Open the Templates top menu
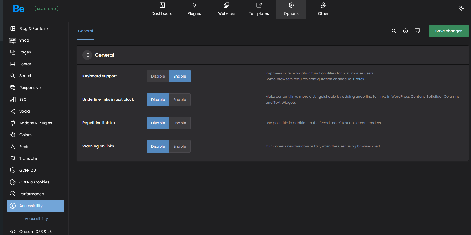The height and width of the screenshot is (235, 471). click(259, 9)
